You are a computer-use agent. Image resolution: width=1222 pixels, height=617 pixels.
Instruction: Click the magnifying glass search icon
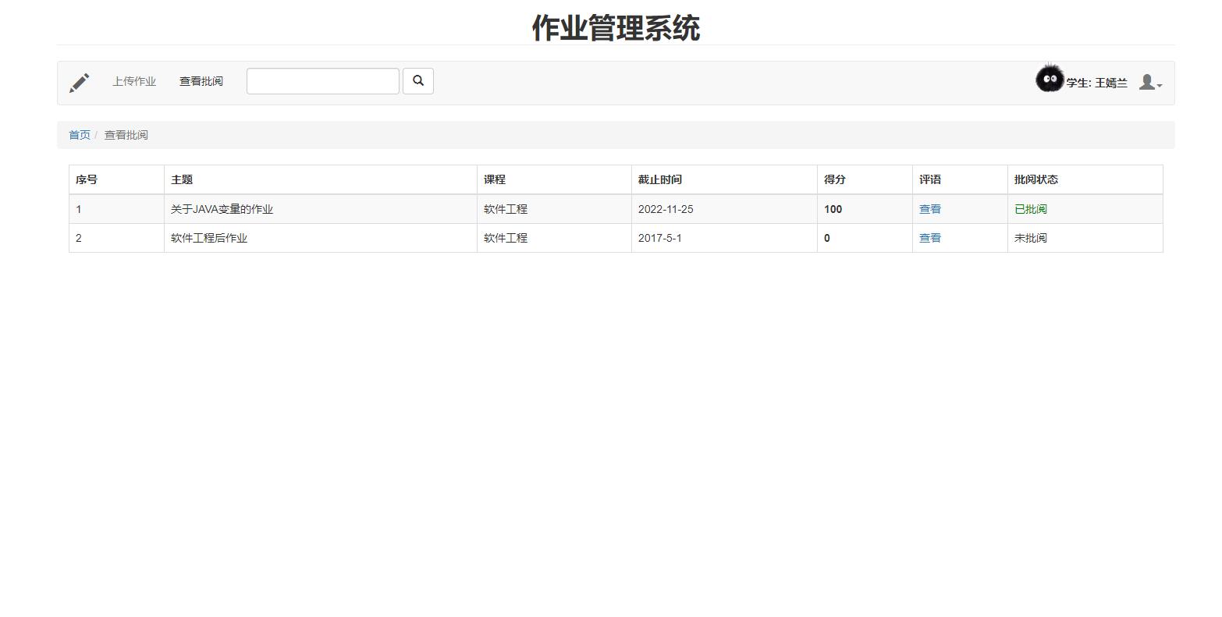tap(418, 80)
